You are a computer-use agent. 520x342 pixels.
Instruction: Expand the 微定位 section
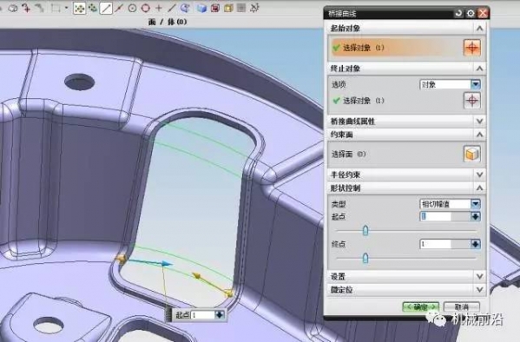pos(479,290)
